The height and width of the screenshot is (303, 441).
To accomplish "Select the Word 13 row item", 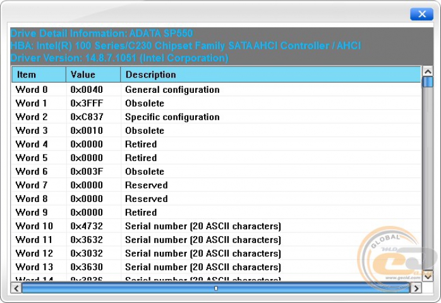I will pos(34,267).
